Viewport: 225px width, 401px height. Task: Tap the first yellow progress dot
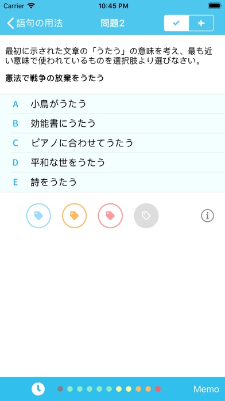(x=119, y=389)
